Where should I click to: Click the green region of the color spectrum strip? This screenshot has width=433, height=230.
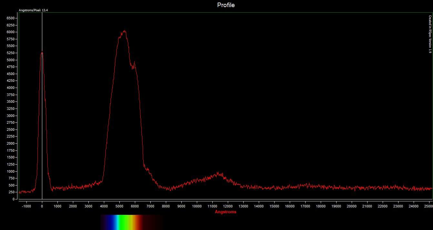123,222
